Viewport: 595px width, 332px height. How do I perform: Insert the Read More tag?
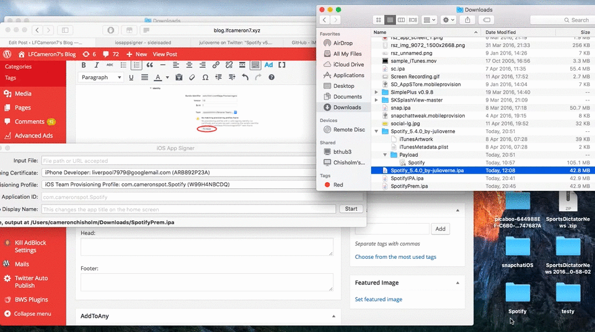tap(242, 65)
